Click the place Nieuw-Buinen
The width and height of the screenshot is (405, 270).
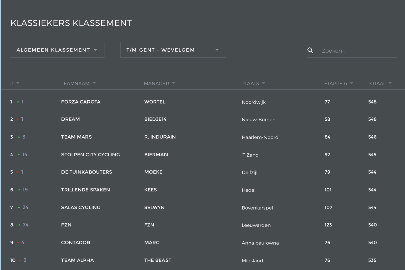(258, 120)
